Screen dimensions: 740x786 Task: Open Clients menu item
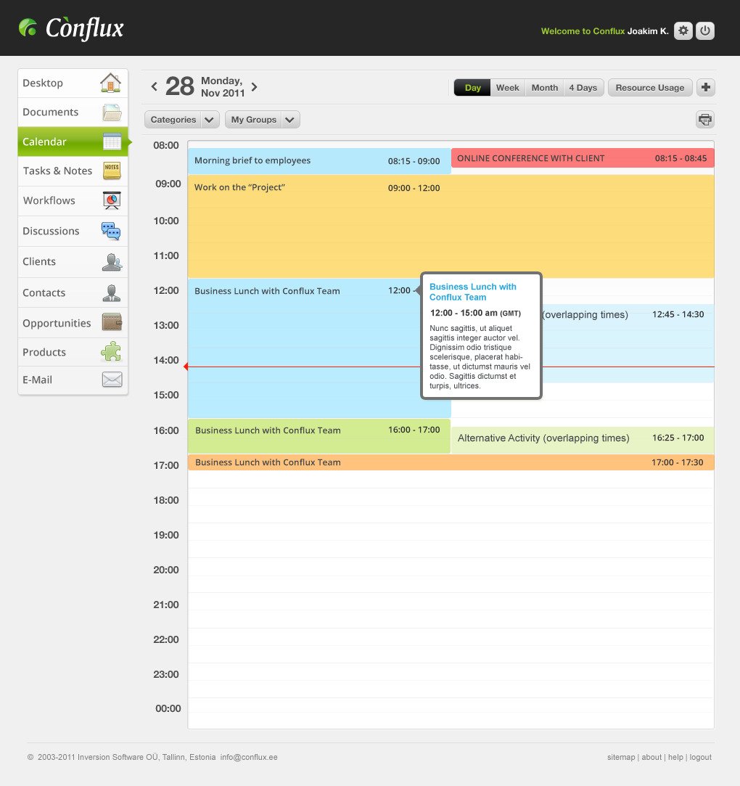73,262
